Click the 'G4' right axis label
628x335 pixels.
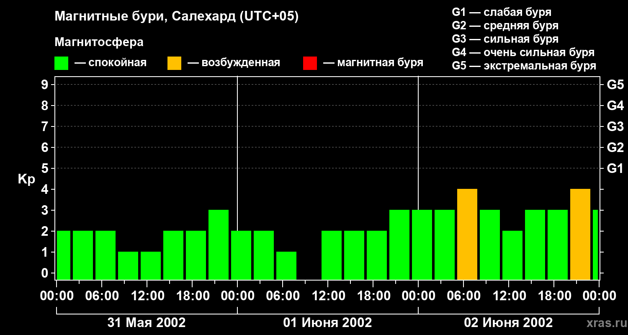(x=615, y=106)
